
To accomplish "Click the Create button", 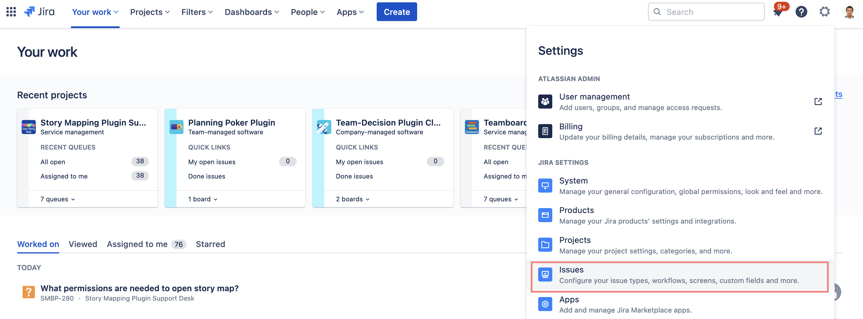I will [x=397, y=12].
